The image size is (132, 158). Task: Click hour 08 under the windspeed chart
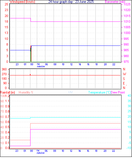[x=55, y=64]
